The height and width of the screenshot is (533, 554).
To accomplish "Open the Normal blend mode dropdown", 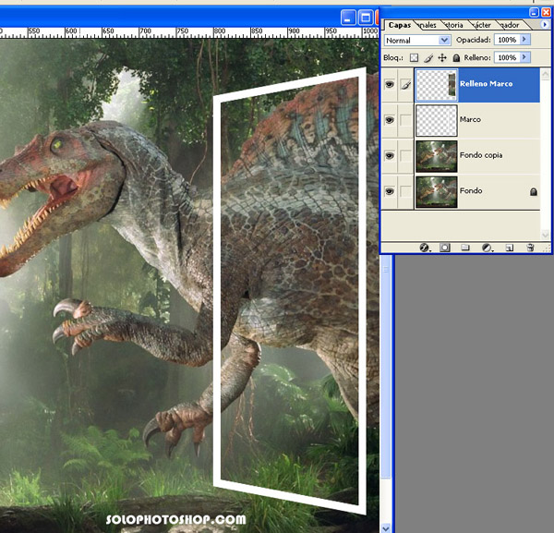I will point(417,41).
